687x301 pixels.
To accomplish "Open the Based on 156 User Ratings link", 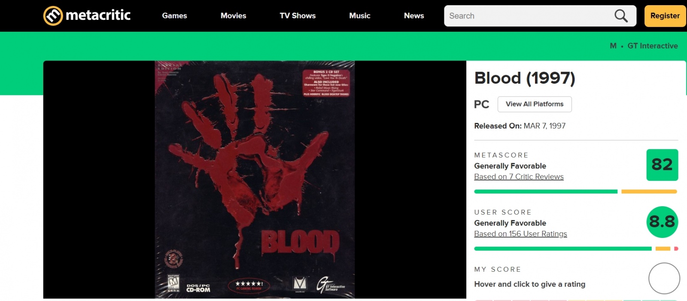I will pos(520,234).
